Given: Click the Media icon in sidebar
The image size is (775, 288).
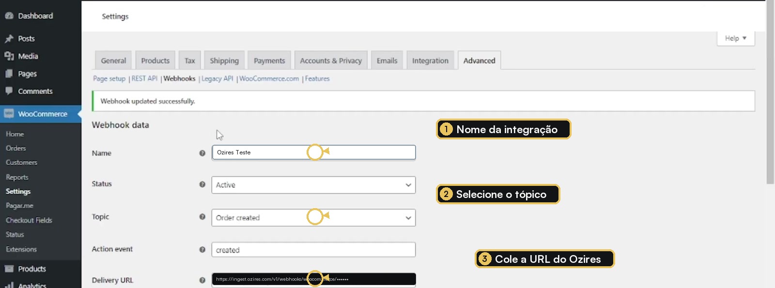Looking at the screenshot, I should tap(9, 56).
